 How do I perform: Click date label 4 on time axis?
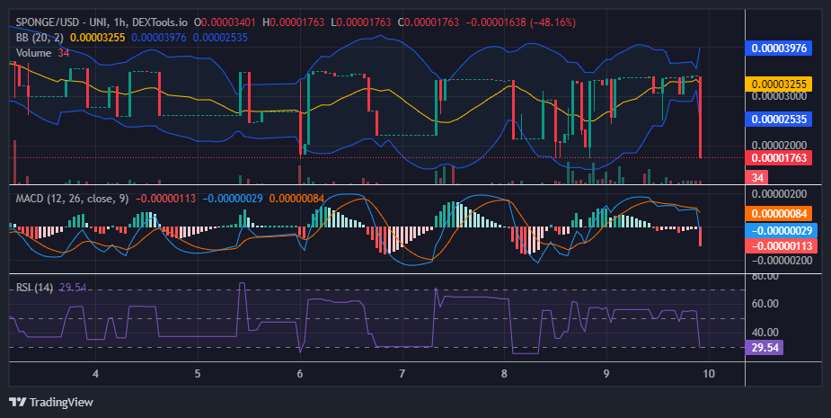95,373
